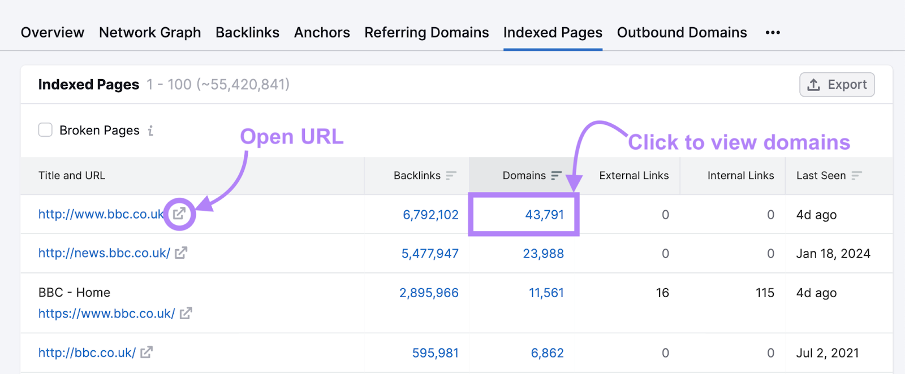Screen dimensions: 905x374
Task: Open external link icon next to news.bbc.co.uk
Action: pyautogui.click(x=181, y=253)
